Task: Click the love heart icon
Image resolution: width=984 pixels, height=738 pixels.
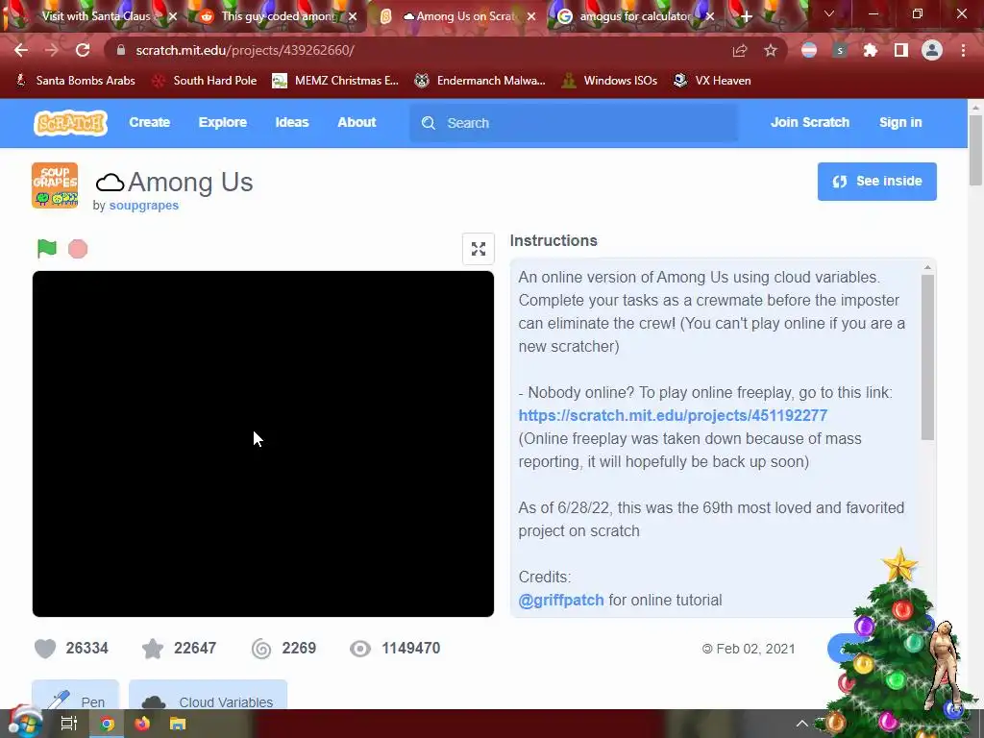Action: 45,649
